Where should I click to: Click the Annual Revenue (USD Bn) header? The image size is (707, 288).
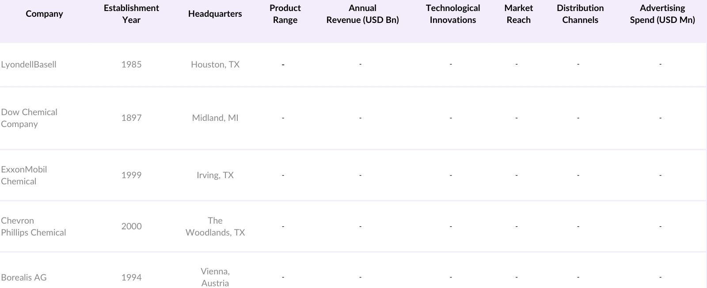[362, 14]
